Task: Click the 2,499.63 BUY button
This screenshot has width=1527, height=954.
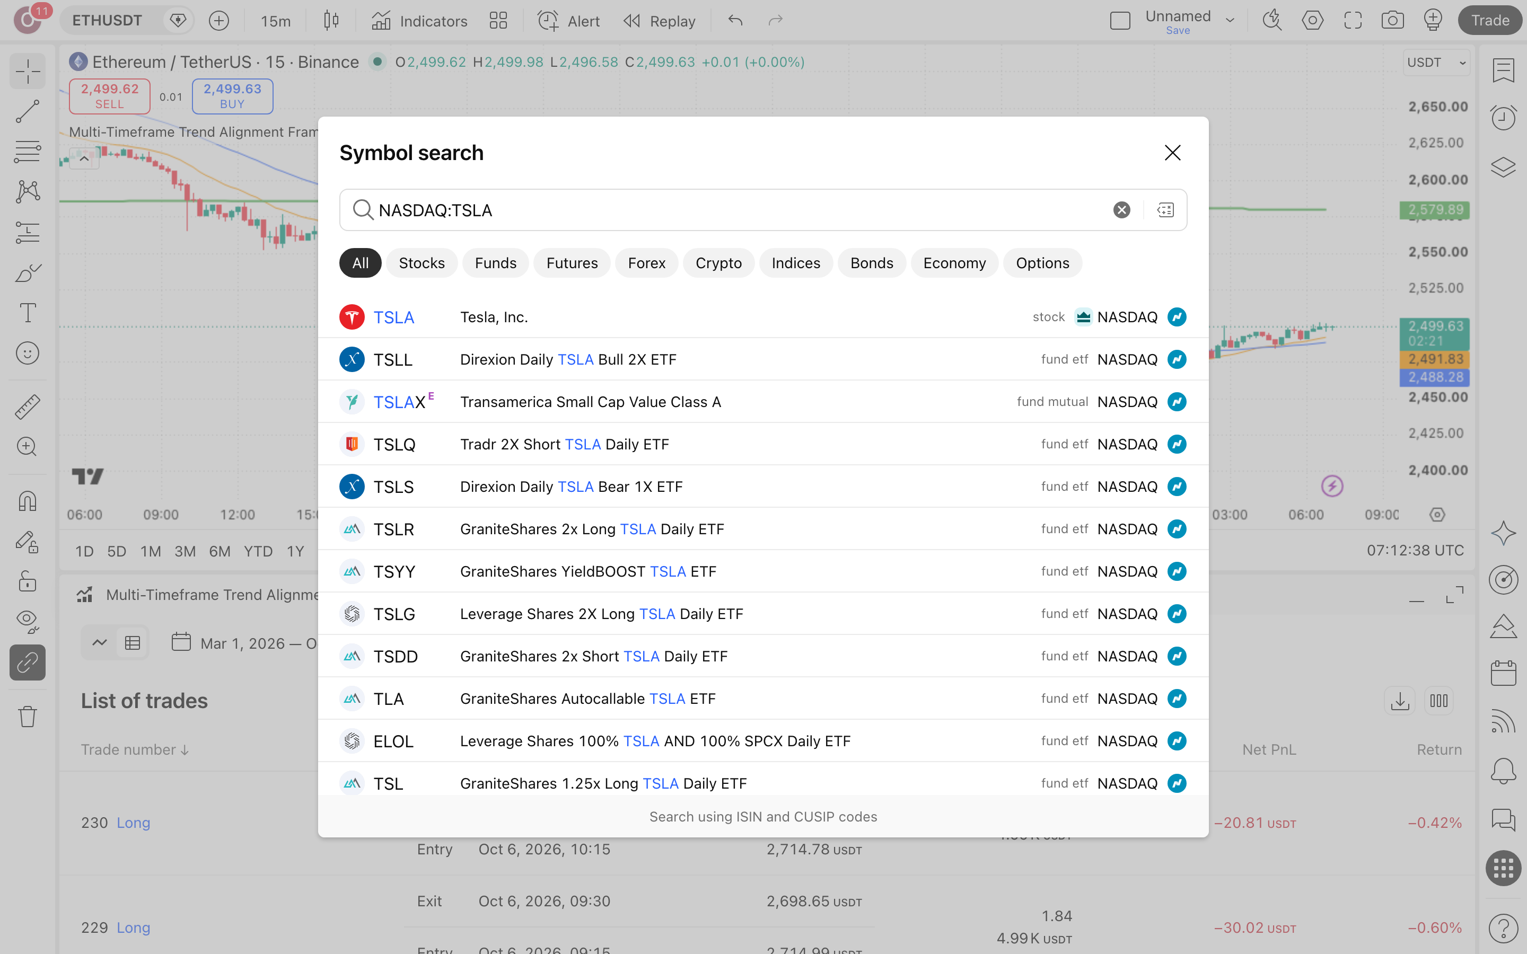Action: [232, 96]
